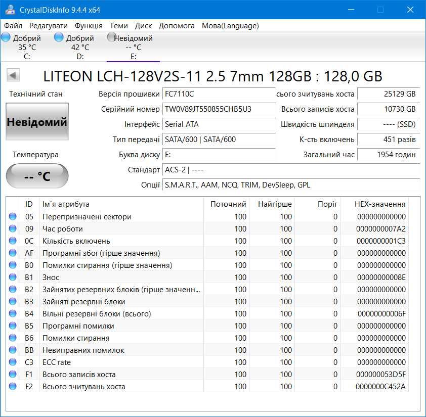426x417 pixels.
Task: Select the Знос attribute row
Action: point(207,277)
